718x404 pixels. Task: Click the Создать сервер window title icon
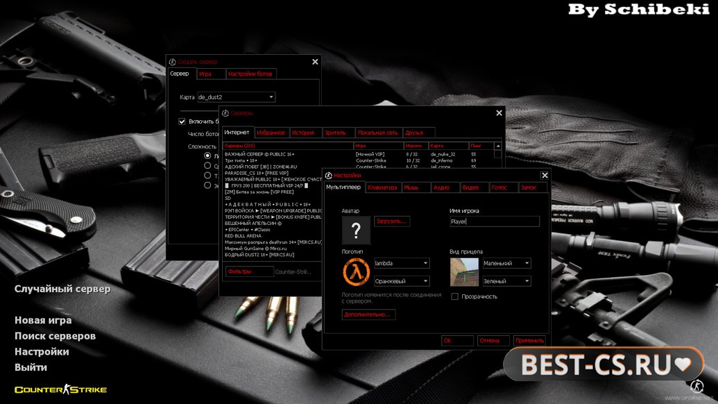point(172,62)
